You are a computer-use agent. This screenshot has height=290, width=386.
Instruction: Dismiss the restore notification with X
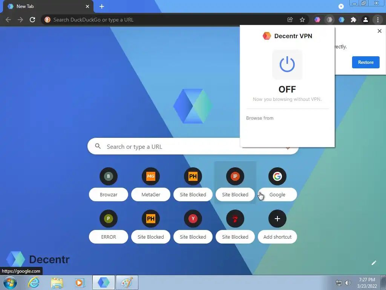(379, 31)
